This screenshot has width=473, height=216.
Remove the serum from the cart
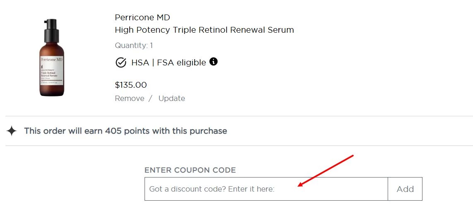click(x=129, y=98)
